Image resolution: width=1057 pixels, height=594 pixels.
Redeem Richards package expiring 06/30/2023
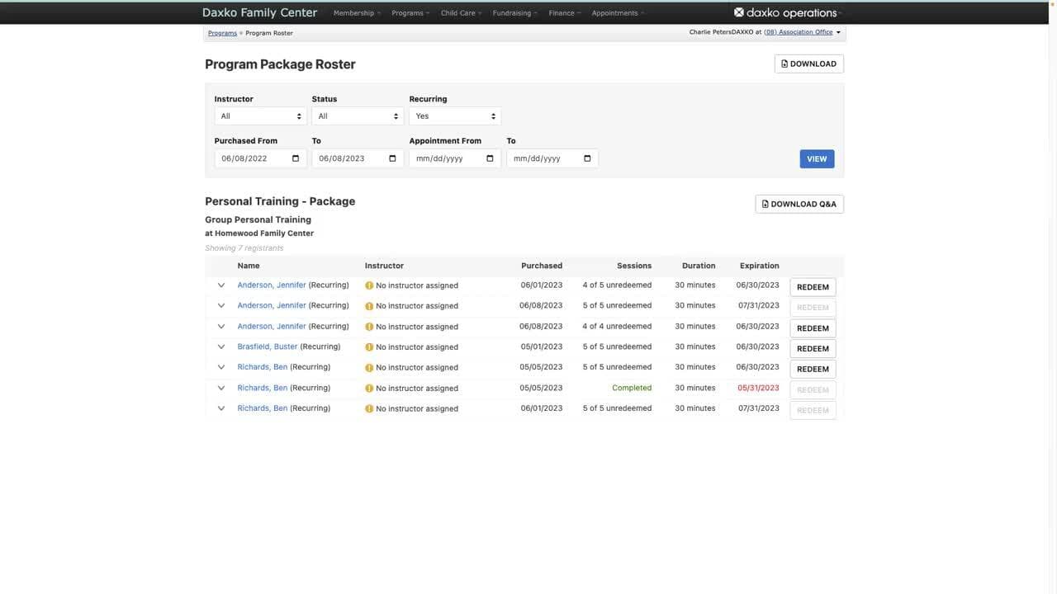click(813, 369)
